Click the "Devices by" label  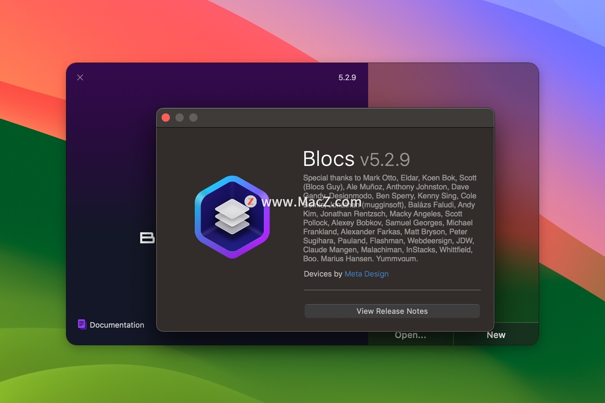point(323,274)
